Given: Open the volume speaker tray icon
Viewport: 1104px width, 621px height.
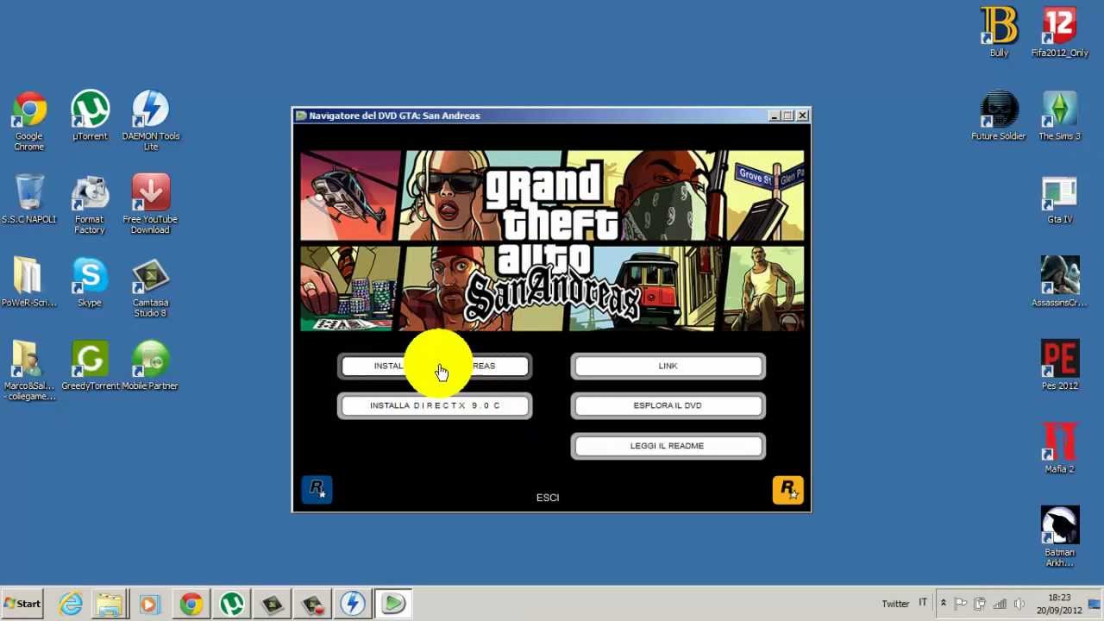Looking at the screenshot, I should pyautogui.click(x=1019, y=604).
